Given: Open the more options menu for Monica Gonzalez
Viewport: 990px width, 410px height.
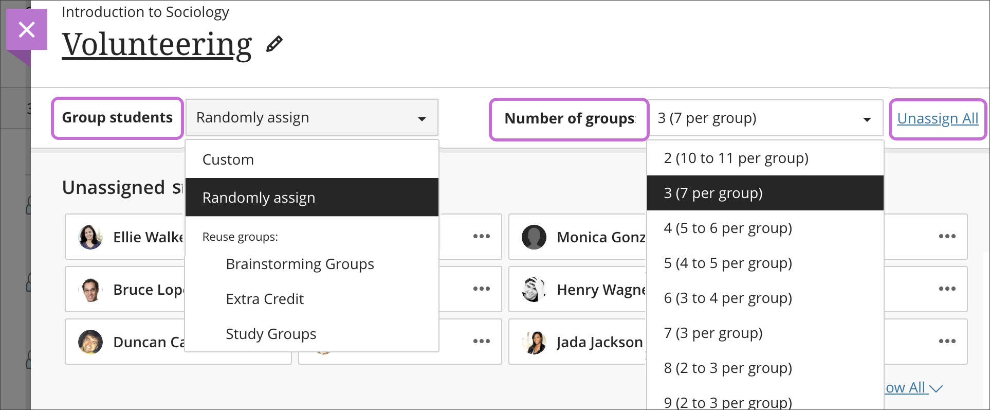Looking at the screenshot, I should coord(946,237).
